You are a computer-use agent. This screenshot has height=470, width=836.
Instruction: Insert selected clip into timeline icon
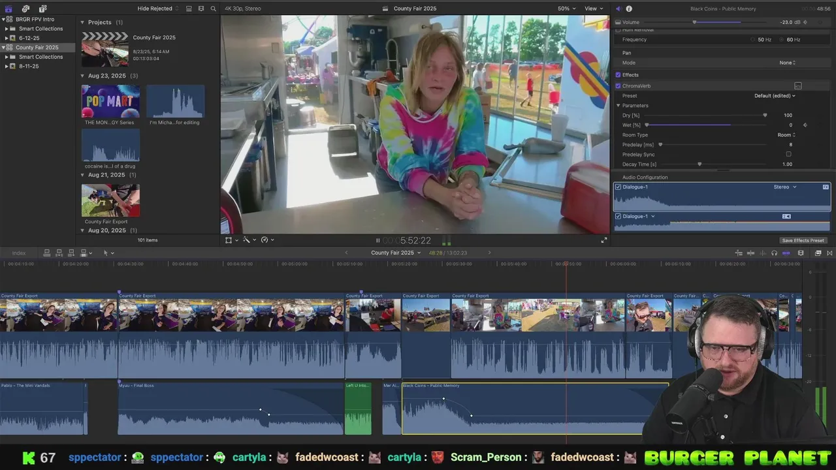point(59,253)
